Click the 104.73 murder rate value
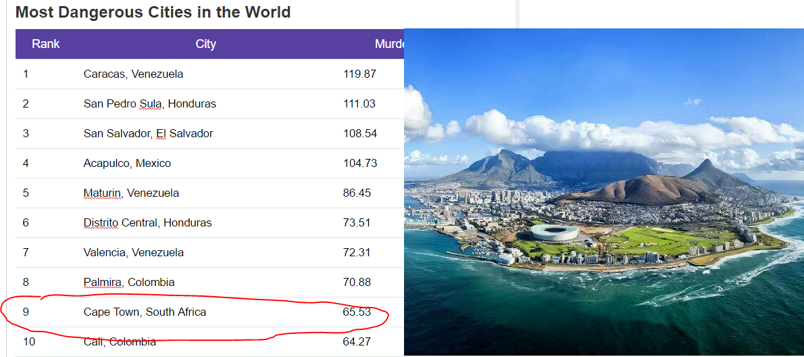 pos(360,163)
